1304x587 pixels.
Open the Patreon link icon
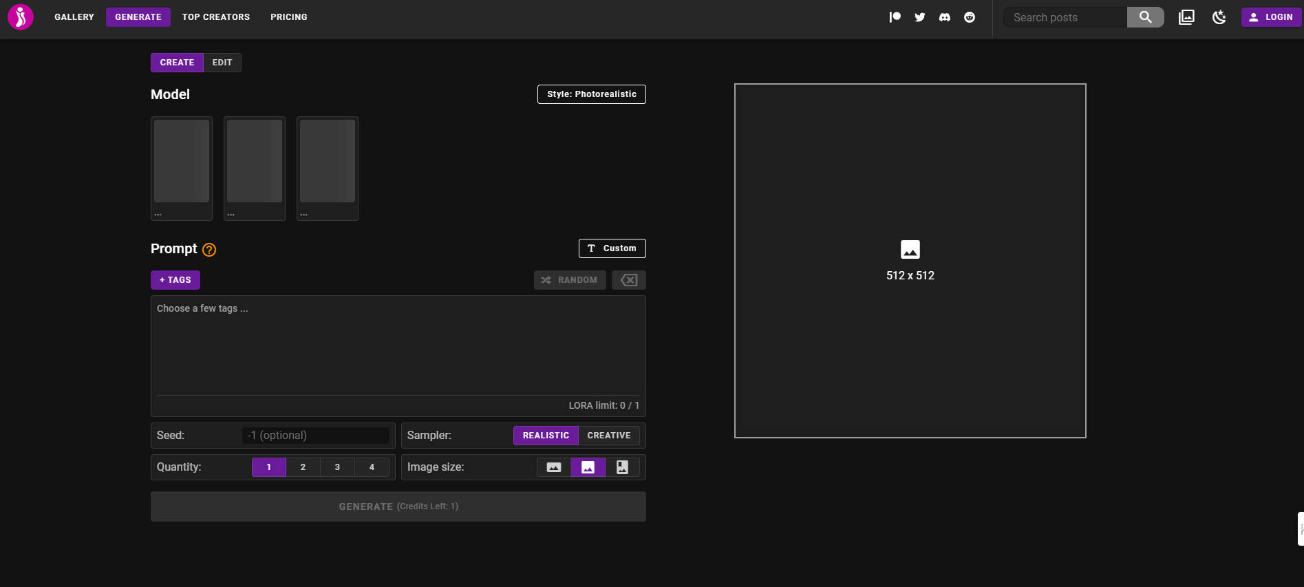[895, 17]
